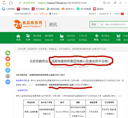Click the yellow star favorite icon
This screenshot has width=128, height=118.
pos(8,64)
